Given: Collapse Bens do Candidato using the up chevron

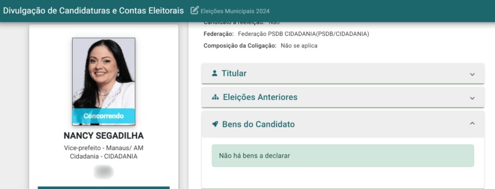Looking at the screenshot, I should coord(472,123).
